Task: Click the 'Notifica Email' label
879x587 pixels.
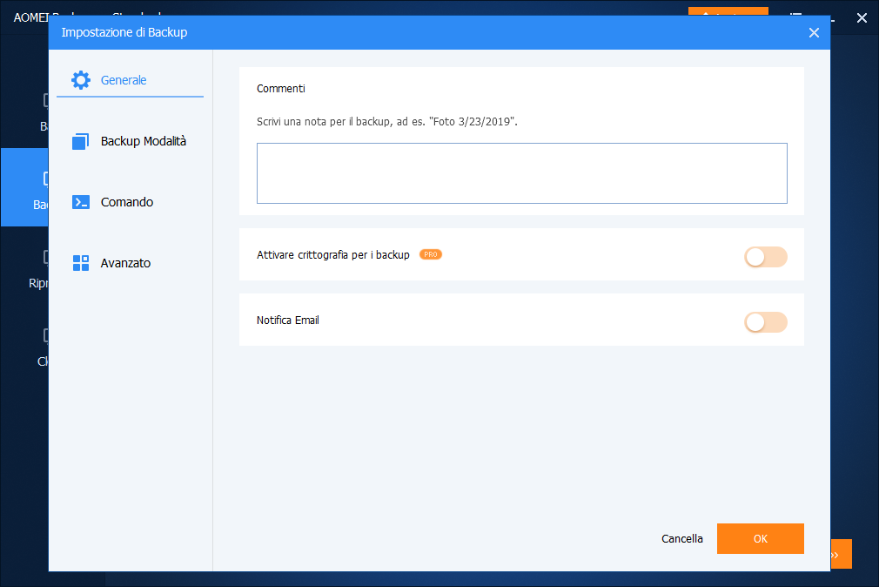Action: coord(287,320)
